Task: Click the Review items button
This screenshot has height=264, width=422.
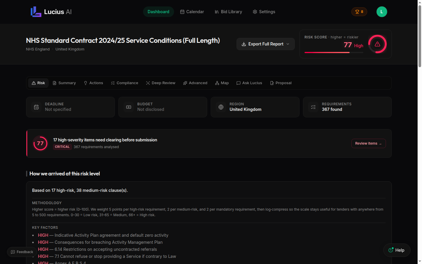Action: click(x=368, y=143)
